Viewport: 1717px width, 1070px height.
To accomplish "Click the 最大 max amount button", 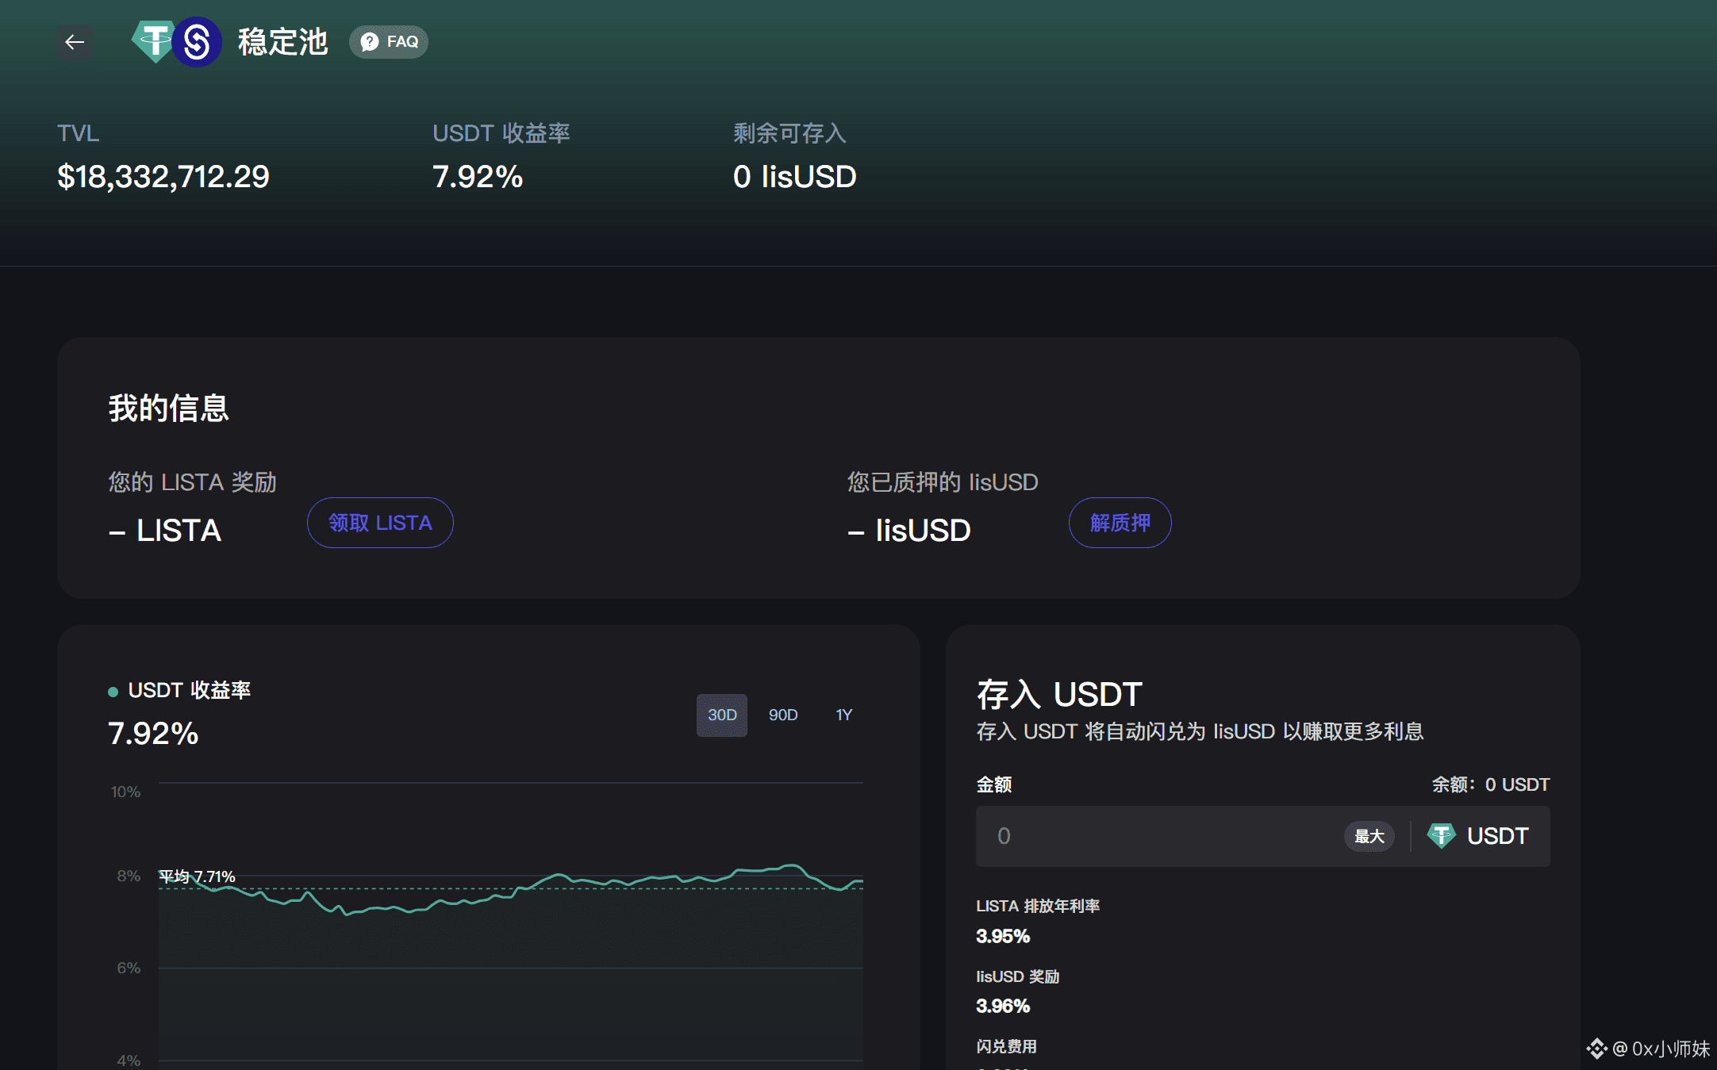I will click(1369, 836).
